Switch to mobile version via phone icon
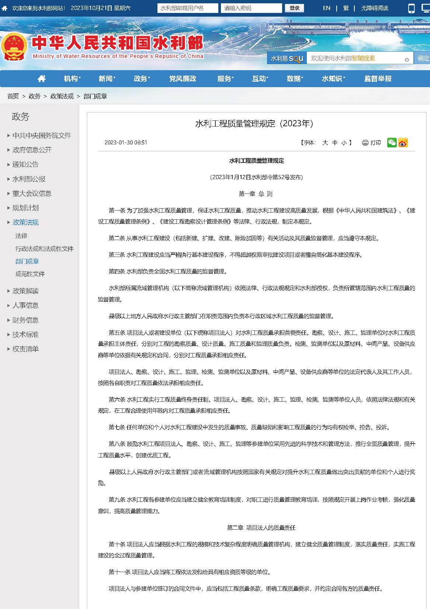This screenshot has width=430, height=609. coord(412,8)
